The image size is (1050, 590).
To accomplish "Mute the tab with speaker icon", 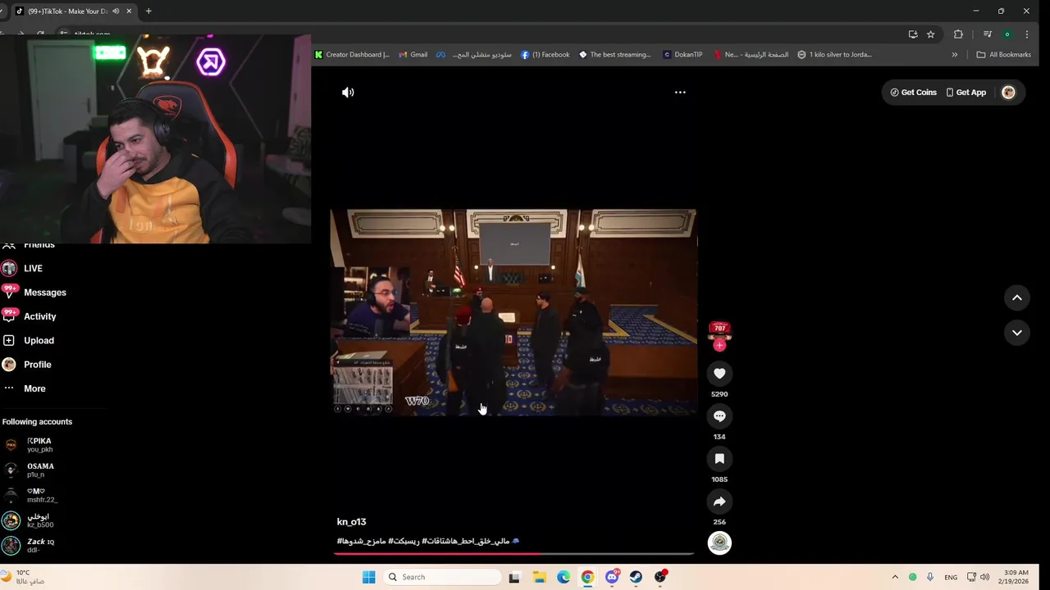I will point(116,11).
